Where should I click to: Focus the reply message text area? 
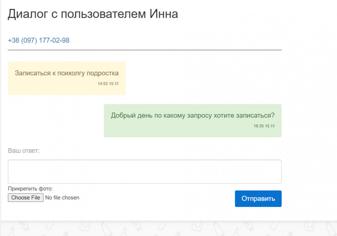145,172
